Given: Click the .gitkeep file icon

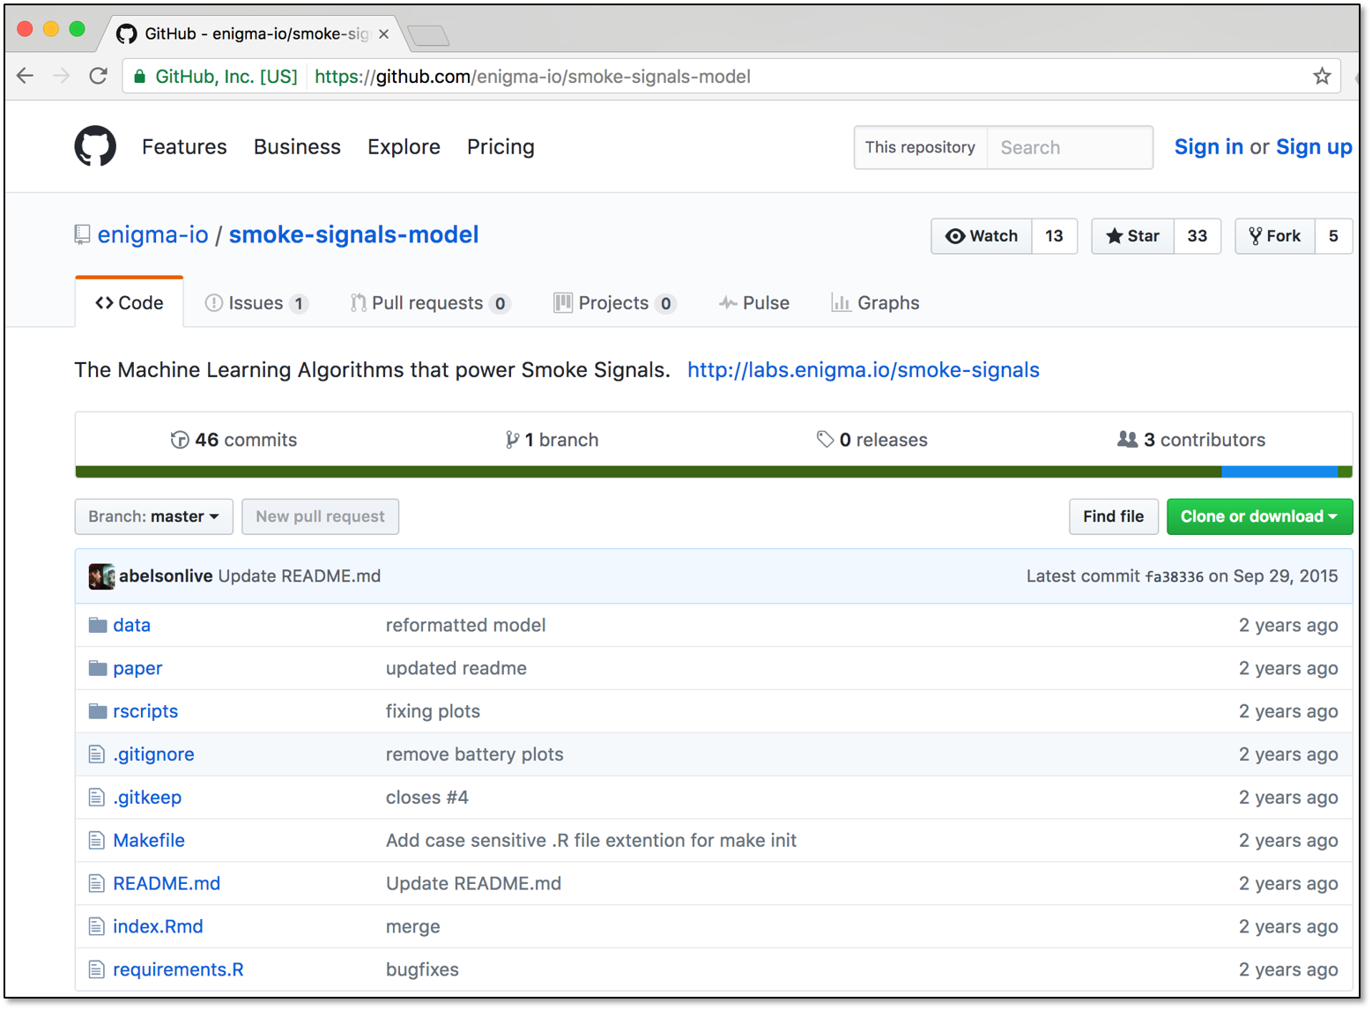Looking at the screenshot, I should 97,798.
